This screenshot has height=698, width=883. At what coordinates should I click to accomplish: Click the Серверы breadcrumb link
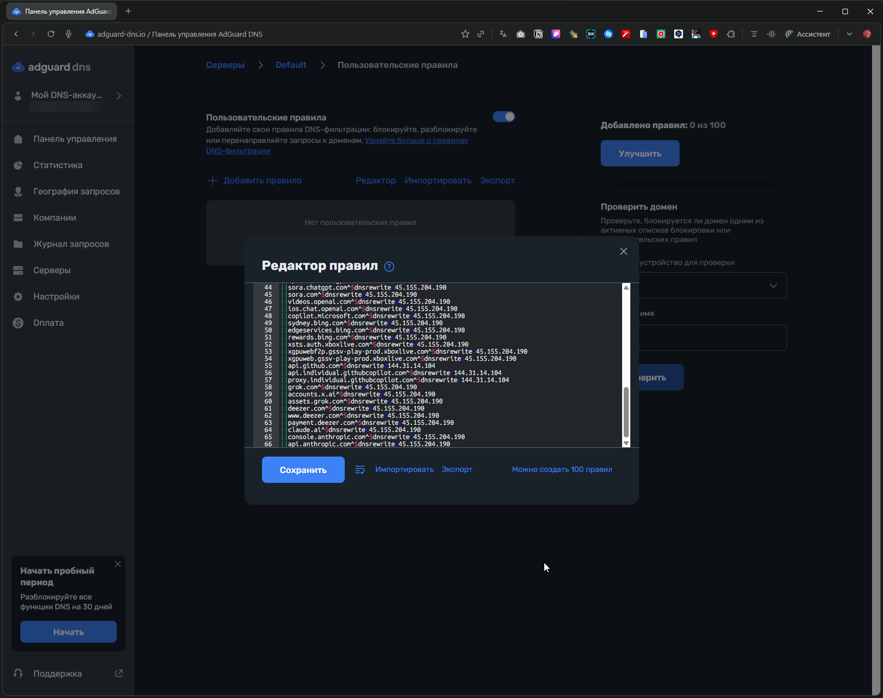(x=225, y=65)
